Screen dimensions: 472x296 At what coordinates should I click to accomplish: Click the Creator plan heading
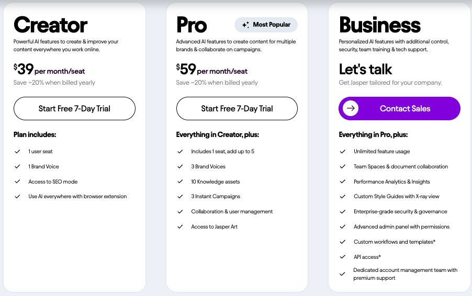pyautogui.click(x=51, y=25)
